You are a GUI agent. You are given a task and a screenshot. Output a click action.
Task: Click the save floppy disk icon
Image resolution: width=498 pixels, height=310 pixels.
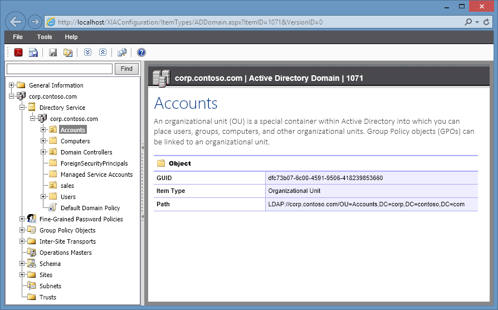tap(53, 52)
